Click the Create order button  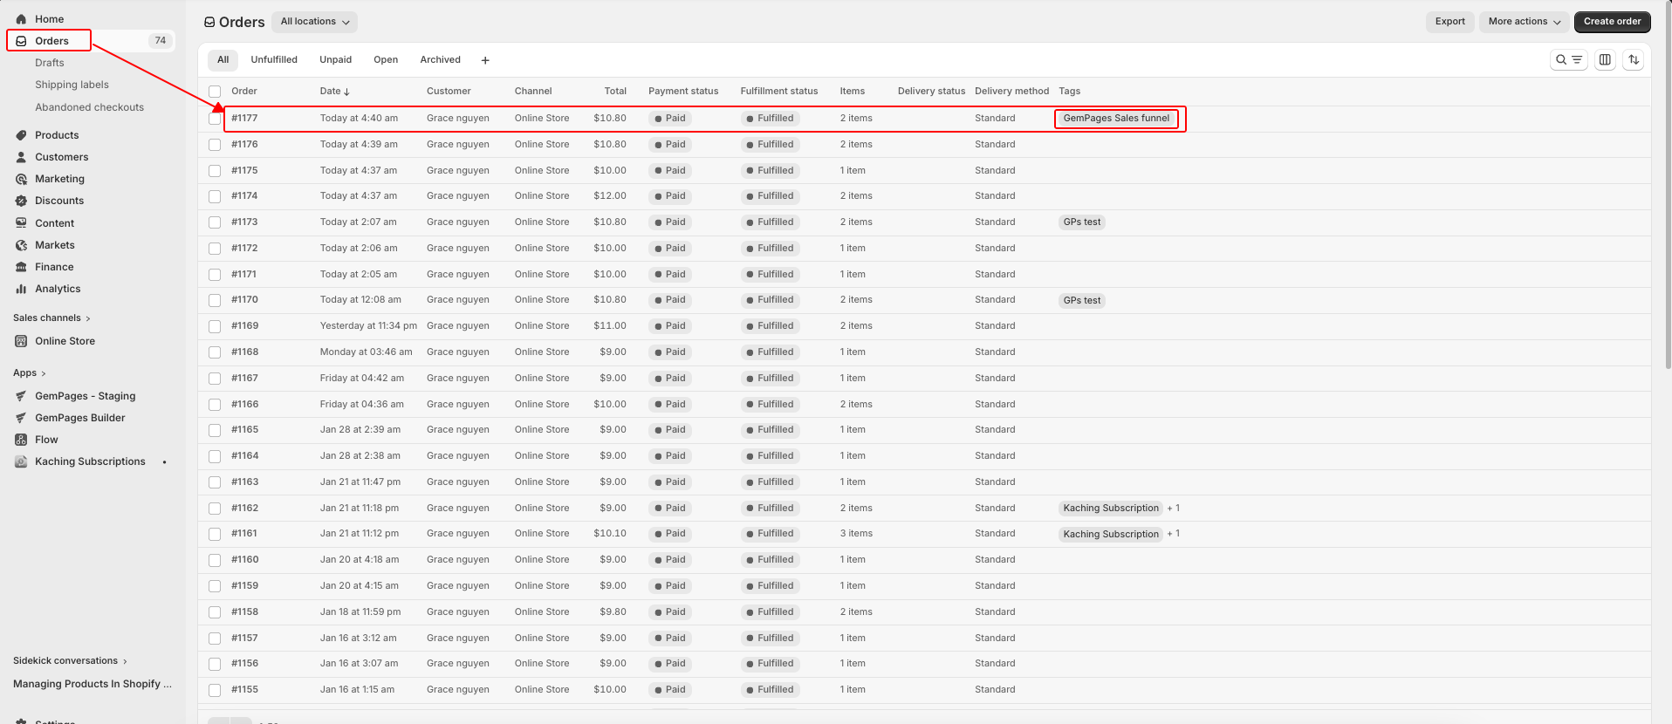(1612, 22)
